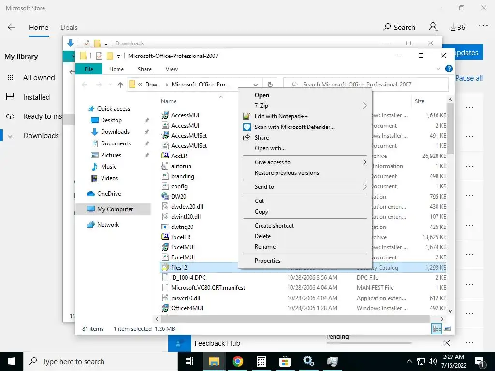Open Calculator from the taskbar
This screenshot has width=495, height=371.
click(261, 361)
